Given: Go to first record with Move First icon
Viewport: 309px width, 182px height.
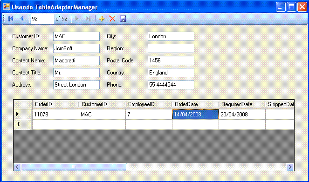Looking at the screenshot, I should 11,19.
